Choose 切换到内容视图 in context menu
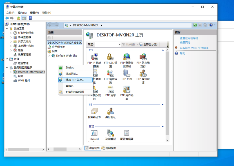Screen dimensions: 234x166 [x=75, y=92]
